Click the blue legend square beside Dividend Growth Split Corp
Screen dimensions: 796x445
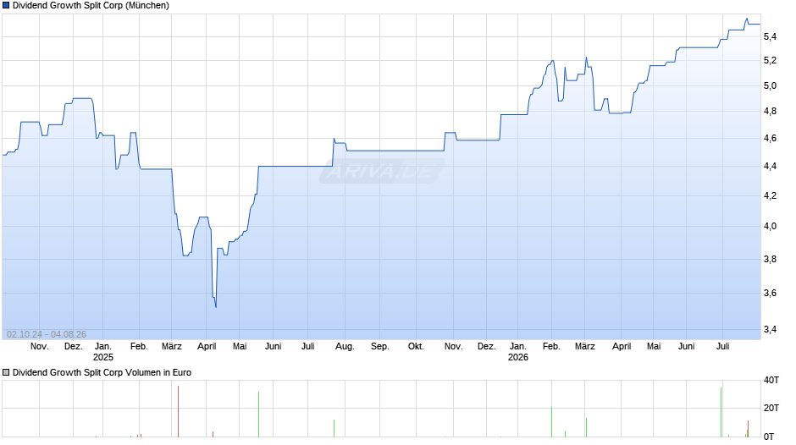[x=6, y=6]
